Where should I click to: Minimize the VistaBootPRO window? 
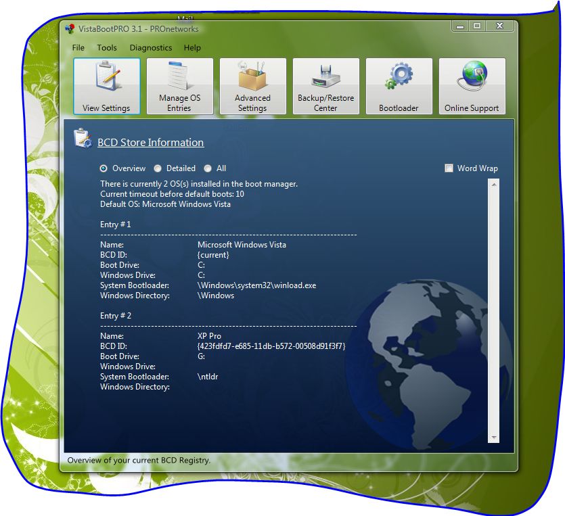pyautogui.click(x=460, y=26)
